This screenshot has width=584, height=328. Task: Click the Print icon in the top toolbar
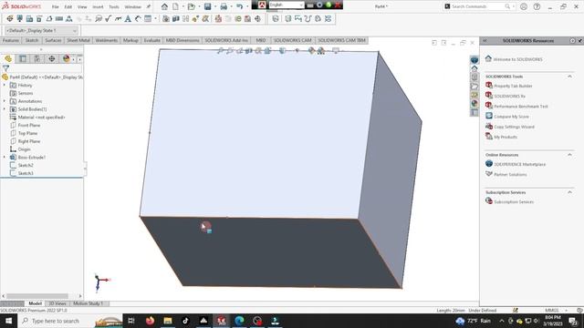click(224, 6)
